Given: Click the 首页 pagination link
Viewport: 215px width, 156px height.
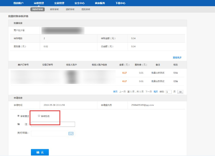Looking at the screenshot, I should pyautogui.click(x=115, y=92).
